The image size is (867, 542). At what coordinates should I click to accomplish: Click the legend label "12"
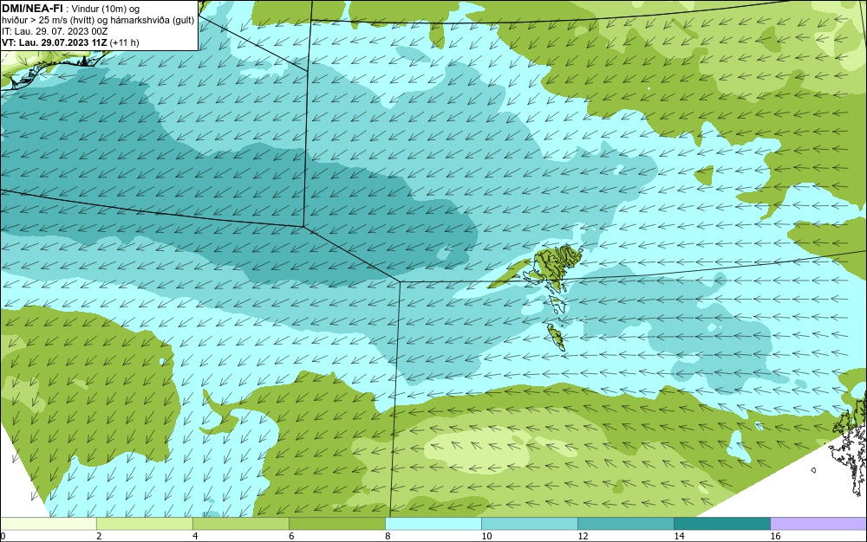(x=583, y=536)
